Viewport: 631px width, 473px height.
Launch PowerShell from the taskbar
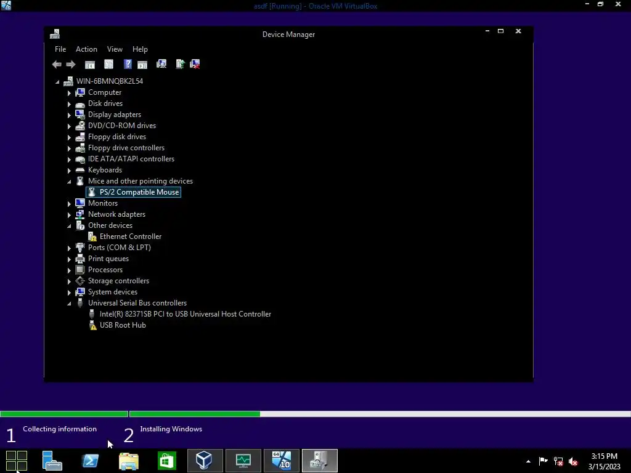coord(90,461)
